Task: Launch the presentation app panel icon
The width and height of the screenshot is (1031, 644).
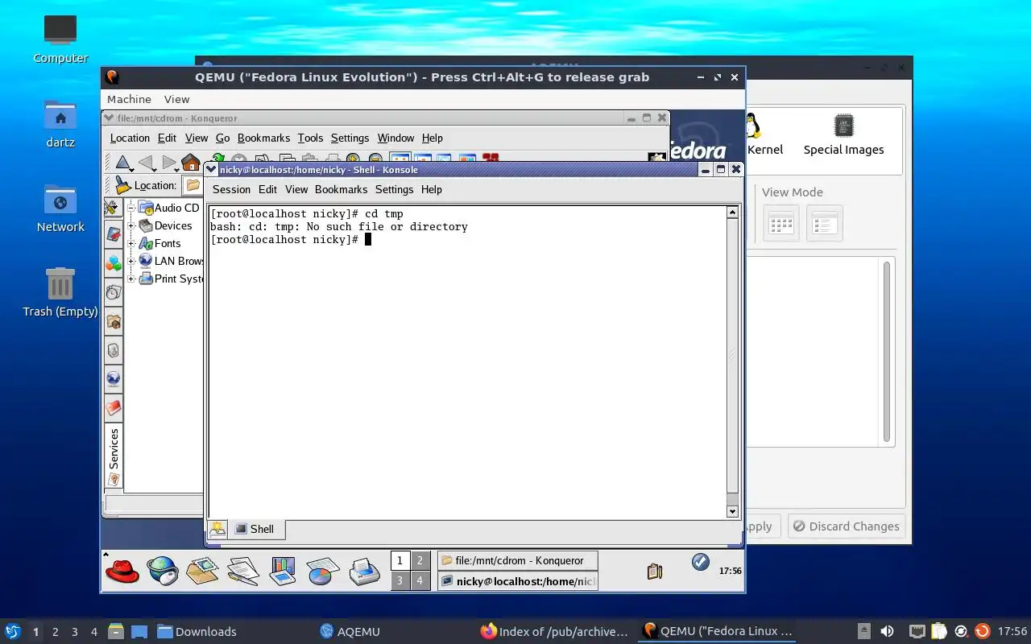Action: tap(282, 572)
